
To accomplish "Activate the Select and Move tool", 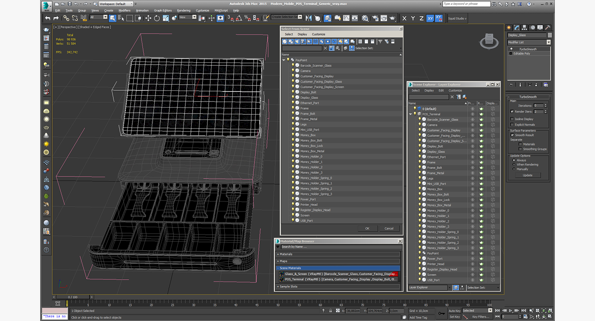I will [148, 18].
